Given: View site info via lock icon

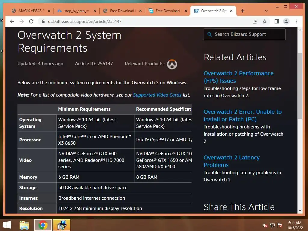Looking at the screenshot, I should click(43, 21).
